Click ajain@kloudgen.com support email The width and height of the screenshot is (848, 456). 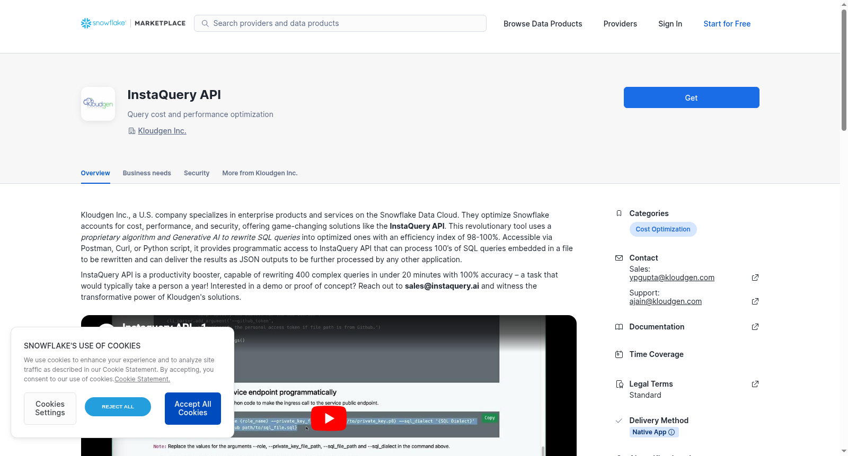tap(666, 301)
